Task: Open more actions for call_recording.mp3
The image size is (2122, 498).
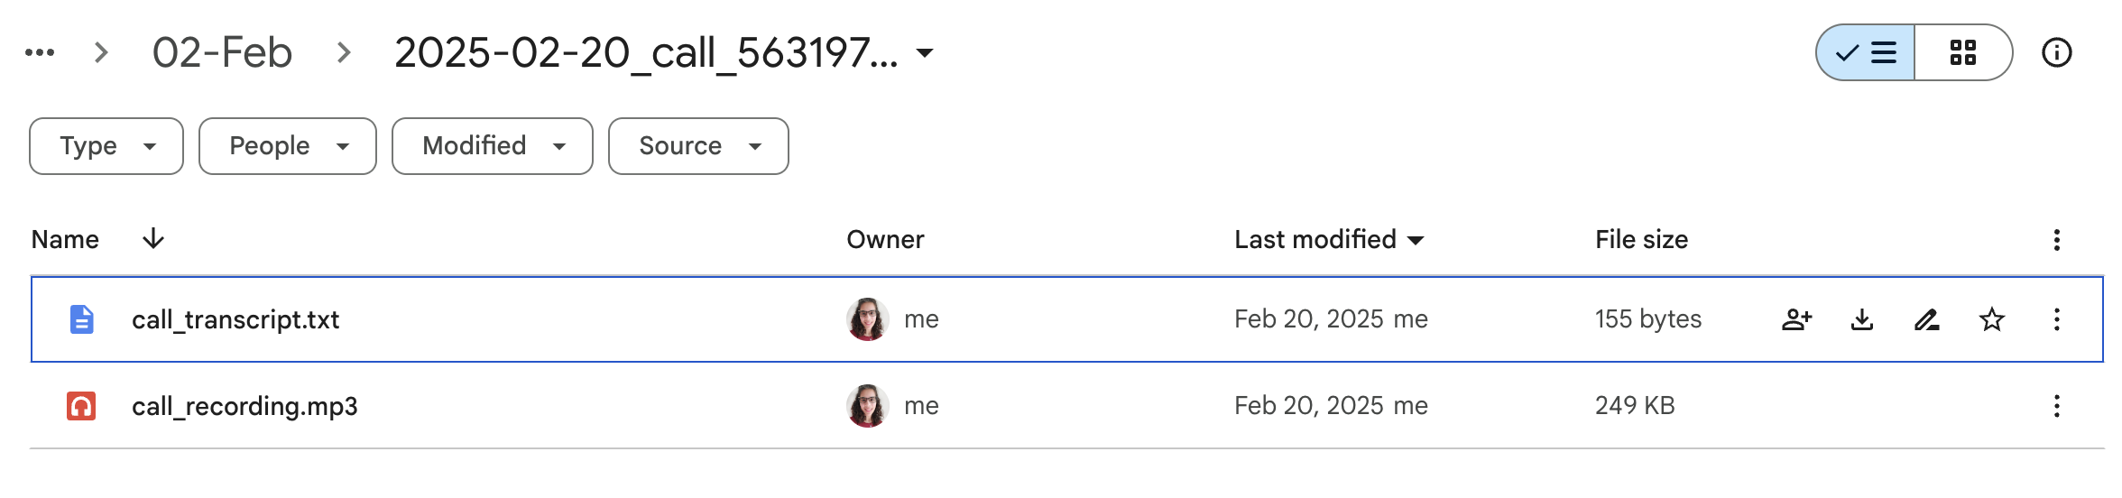Action: coord(2056,406)
